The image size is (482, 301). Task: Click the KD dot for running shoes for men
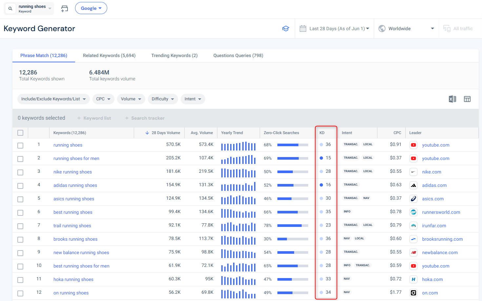pyautogui.click(x=321, y=158)
